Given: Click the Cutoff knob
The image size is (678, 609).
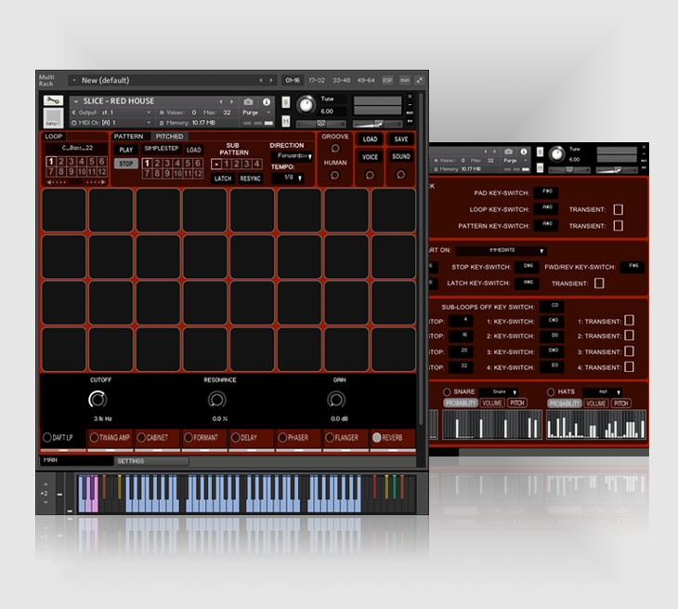Looking at the screenshot, I should click(97, 400).
